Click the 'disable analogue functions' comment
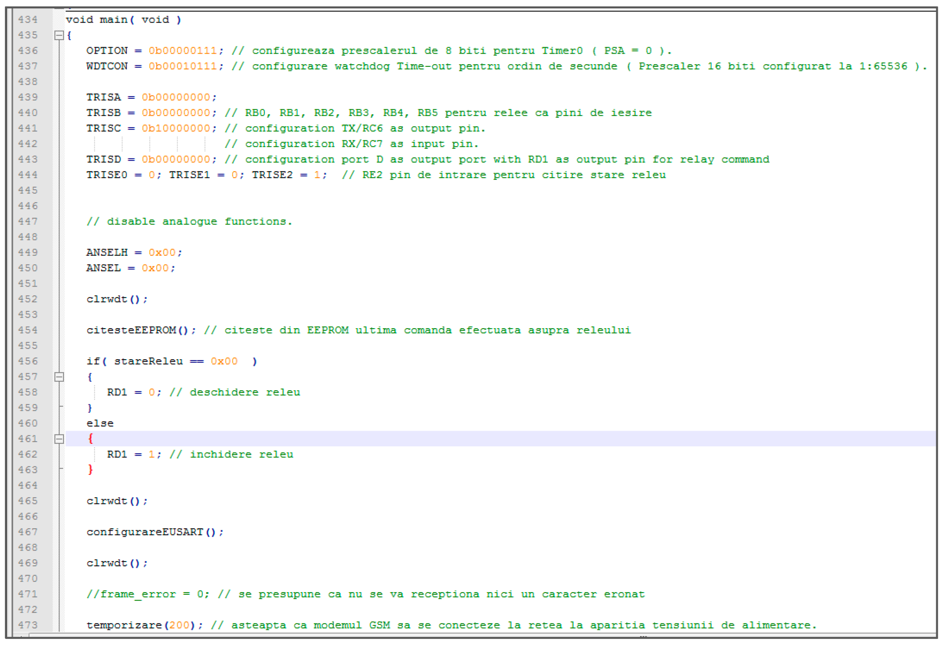 click(x=189, y=222)
